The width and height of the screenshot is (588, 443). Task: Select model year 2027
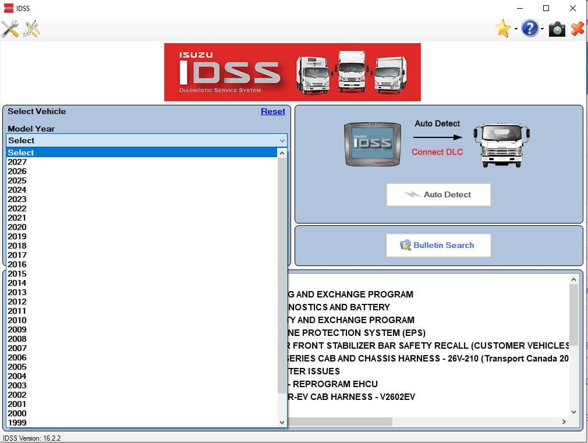141,162
